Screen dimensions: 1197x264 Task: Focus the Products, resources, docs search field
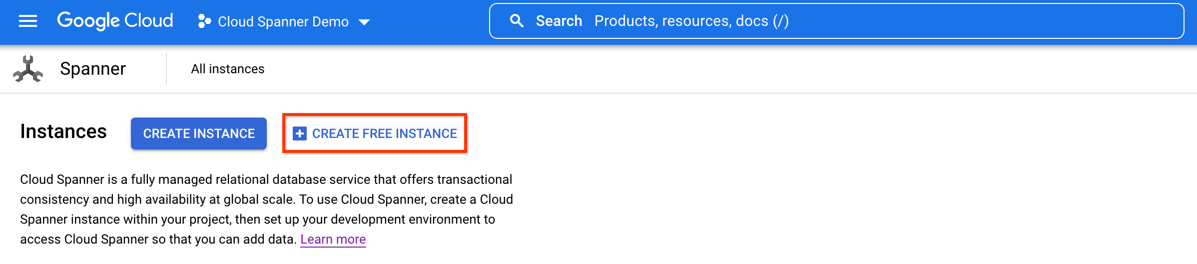point(691,21)
